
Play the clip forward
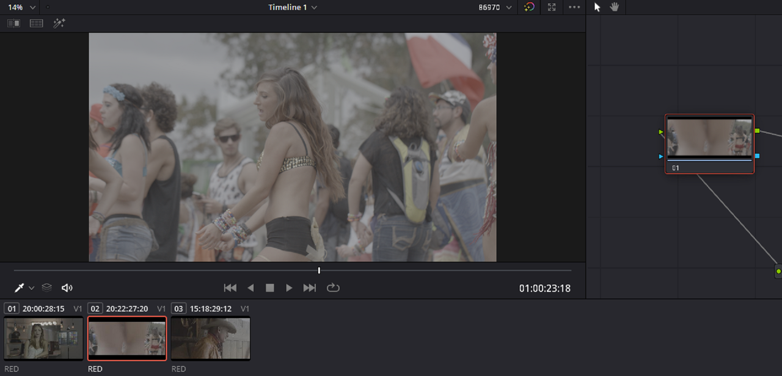coord(290,288)
